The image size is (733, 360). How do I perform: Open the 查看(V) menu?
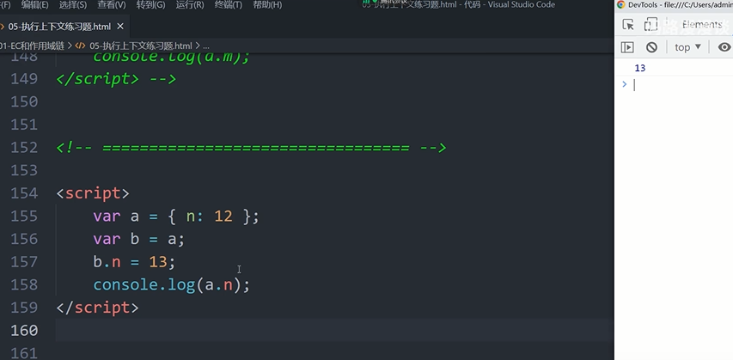point(111,5)
